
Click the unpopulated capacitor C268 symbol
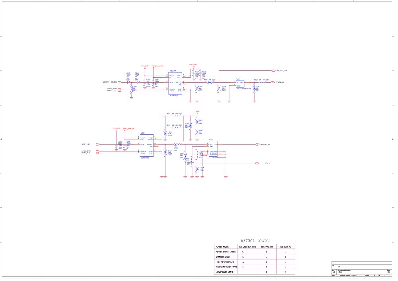pyautogui.click(x=165, y=134)
